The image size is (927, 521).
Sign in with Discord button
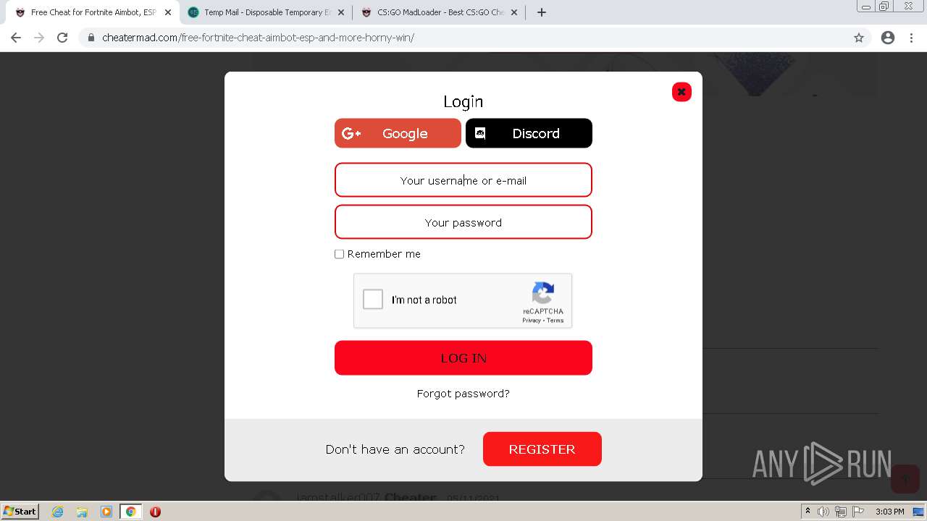pos(529,133)
